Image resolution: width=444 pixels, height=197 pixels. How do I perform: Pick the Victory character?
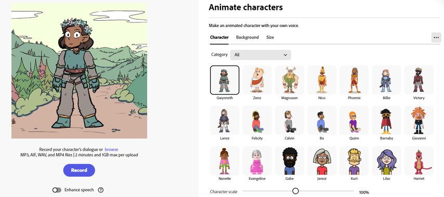[x=419, y=80]
